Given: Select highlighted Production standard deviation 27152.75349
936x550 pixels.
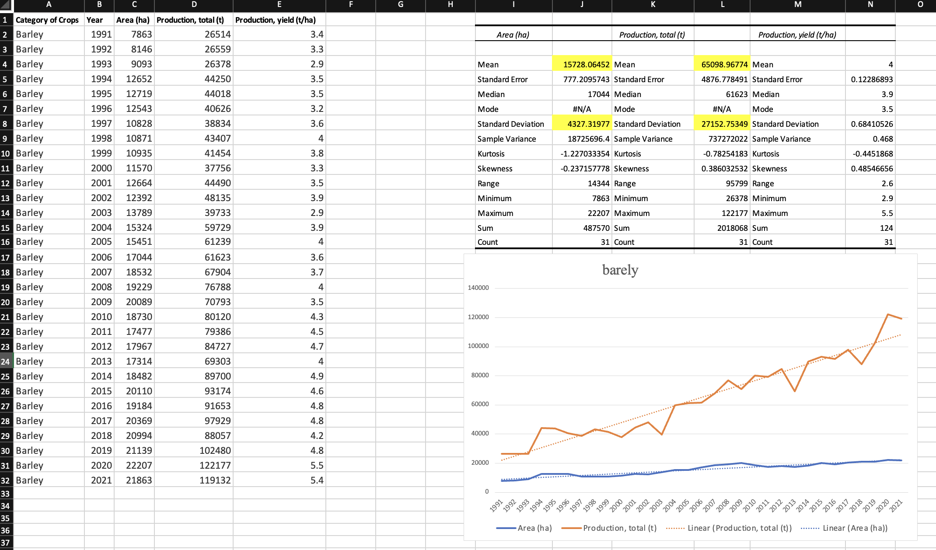Looking at the screenshot, I should (x=722, y=124).
